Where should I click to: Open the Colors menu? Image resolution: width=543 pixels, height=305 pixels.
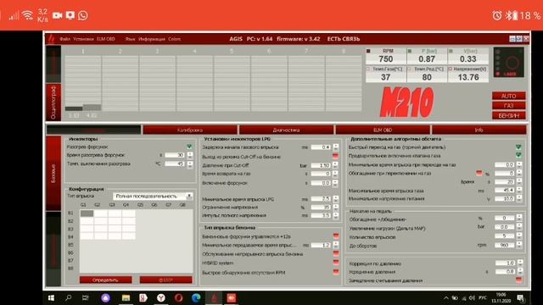pos(174,39)
